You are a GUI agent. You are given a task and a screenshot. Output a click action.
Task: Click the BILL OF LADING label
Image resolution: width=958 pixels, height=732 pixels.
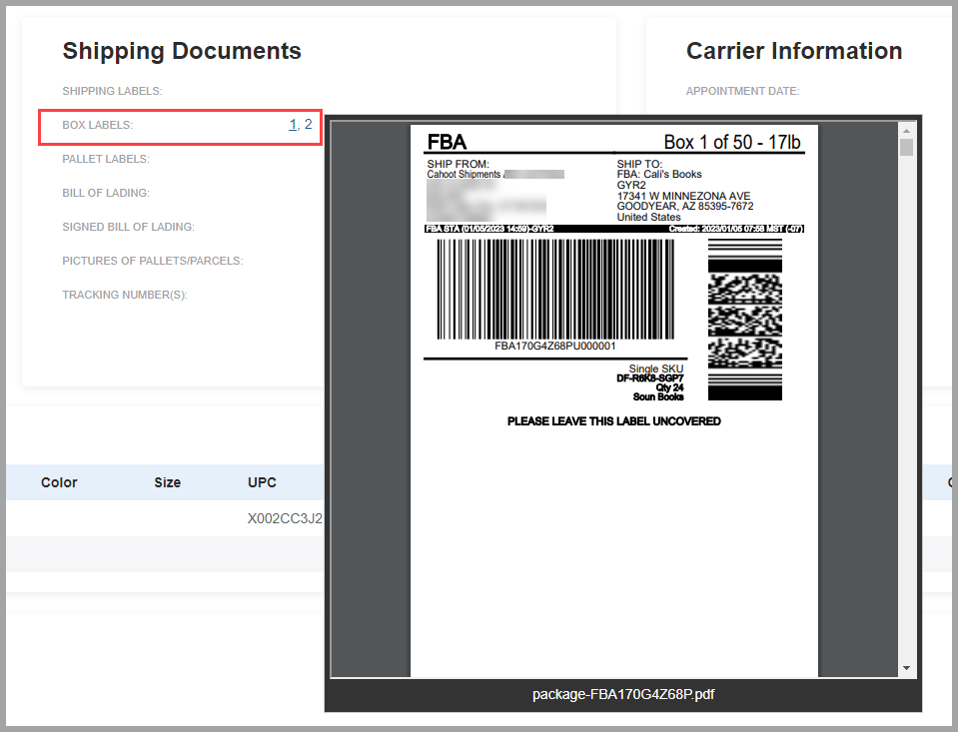tap(106, 193)
